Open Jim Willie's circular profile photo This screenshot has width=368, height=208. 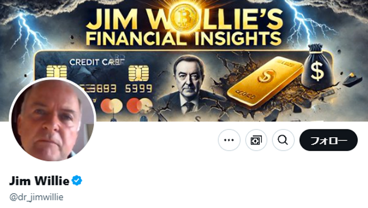(x=52, y=120)
